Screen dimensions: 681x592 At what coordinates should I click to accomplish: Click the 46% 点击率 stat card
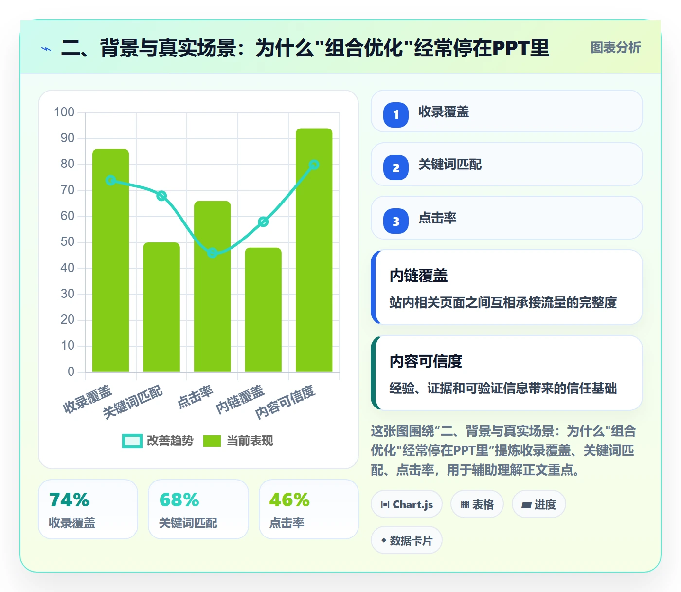tap(309, 509)
